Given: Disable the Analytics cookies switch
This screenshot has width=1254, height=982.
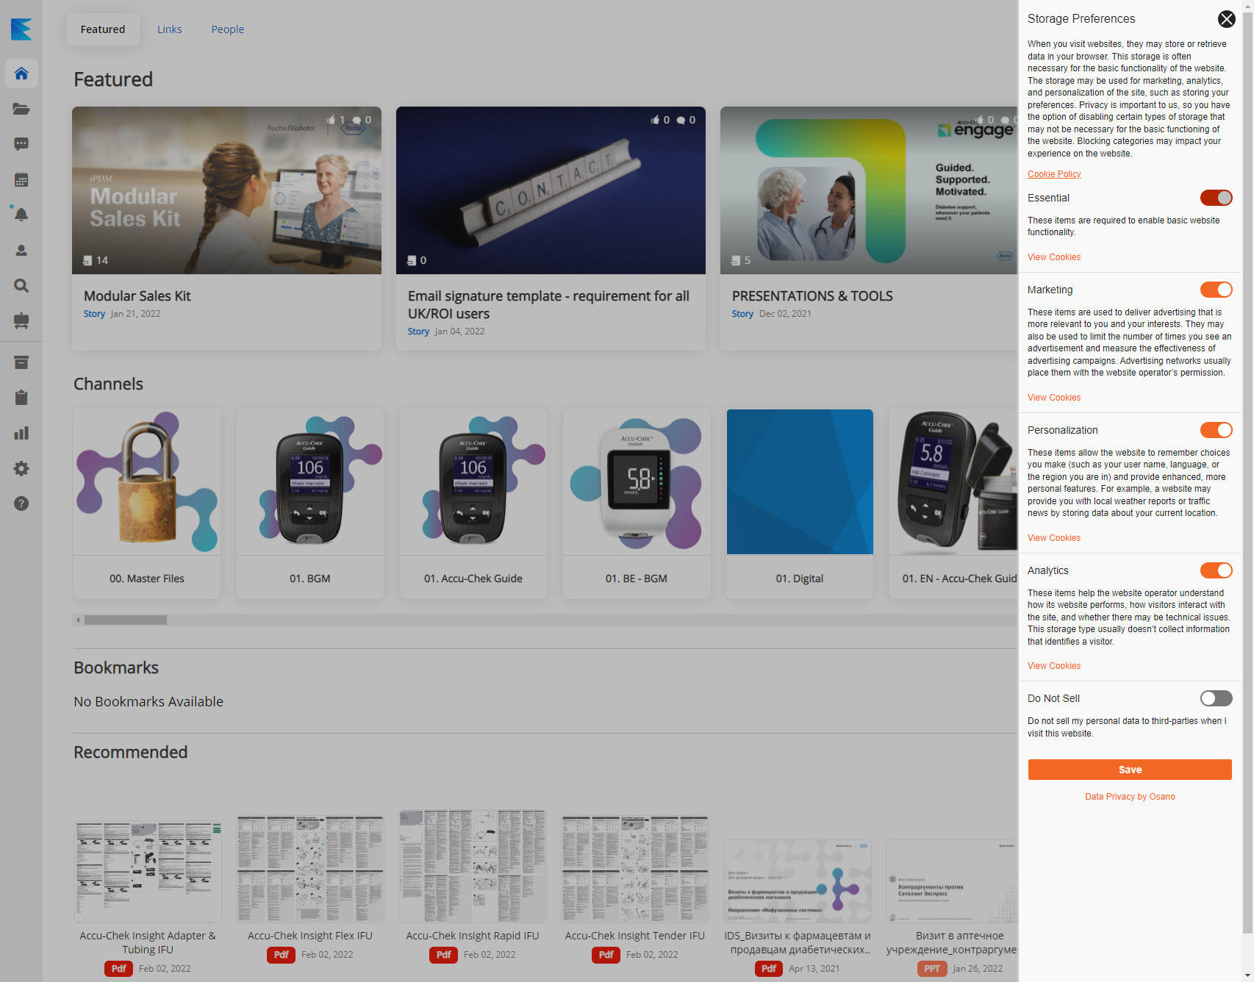Looking at the screenshot, I should 1216,570.
